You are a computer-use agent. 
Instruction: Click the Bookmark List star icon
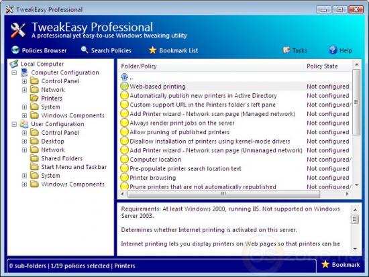(x=153, y=50)
